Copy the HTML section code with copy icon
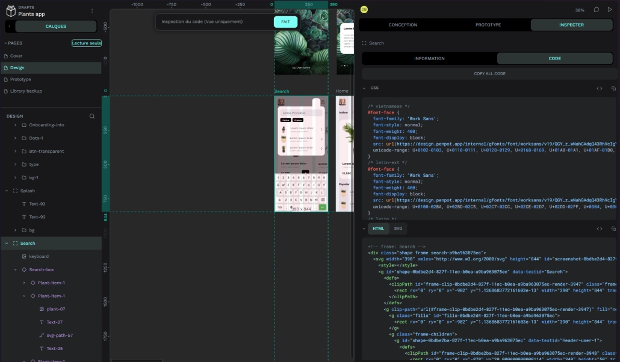The image size is (620, 362). (x=613, y=229)
